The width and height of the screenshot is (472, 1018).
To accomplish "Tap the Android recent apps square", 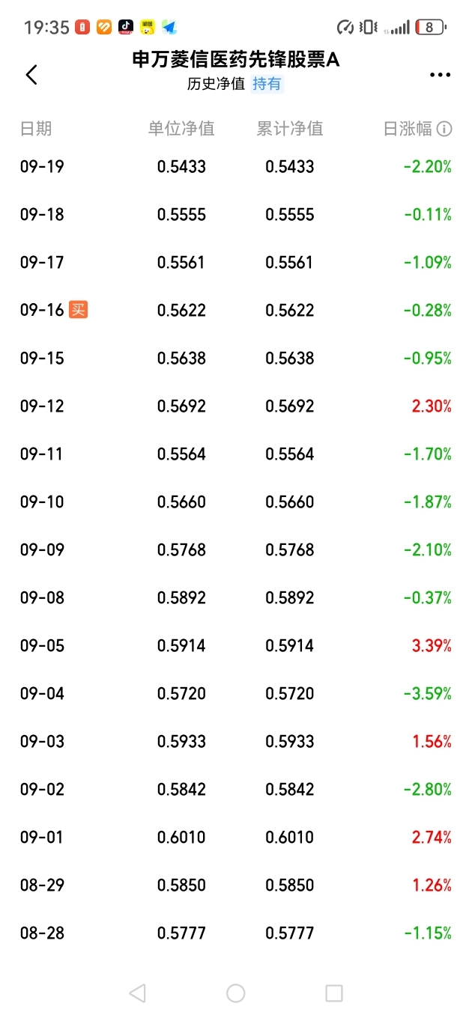I will point(334,993).
